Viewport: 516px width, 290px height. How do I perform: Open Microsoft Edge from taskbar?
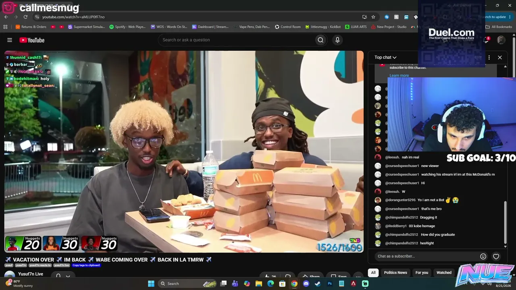[x=270, y=284]
